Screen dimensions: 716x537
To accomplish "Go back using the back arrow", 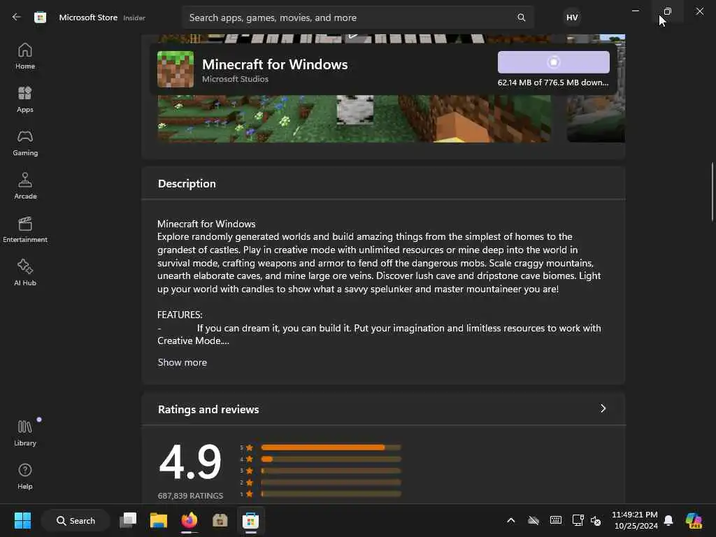I will tap(17, 17).
